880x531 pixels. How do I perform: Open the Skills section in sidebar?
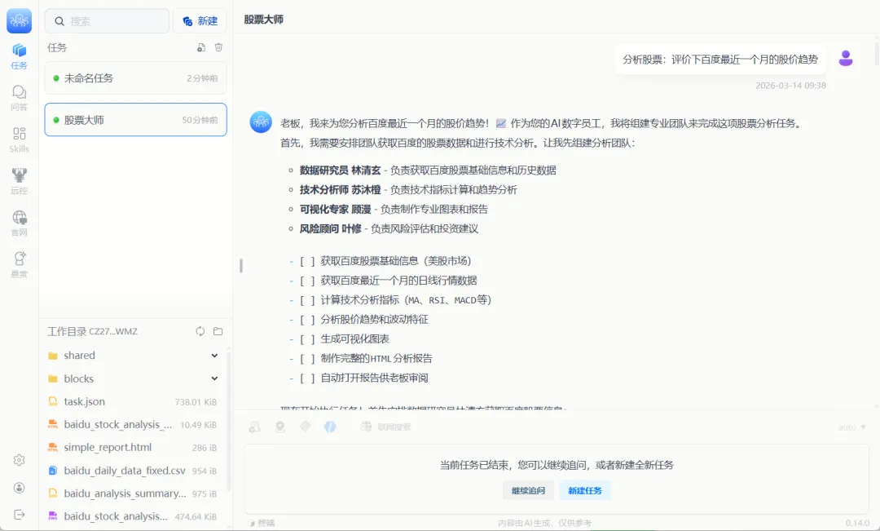(19, 140)
